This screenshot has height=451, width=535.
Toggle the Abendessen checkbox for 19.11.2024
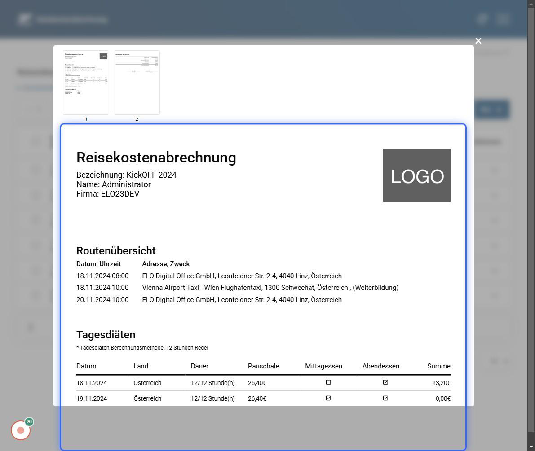(385, 398)
